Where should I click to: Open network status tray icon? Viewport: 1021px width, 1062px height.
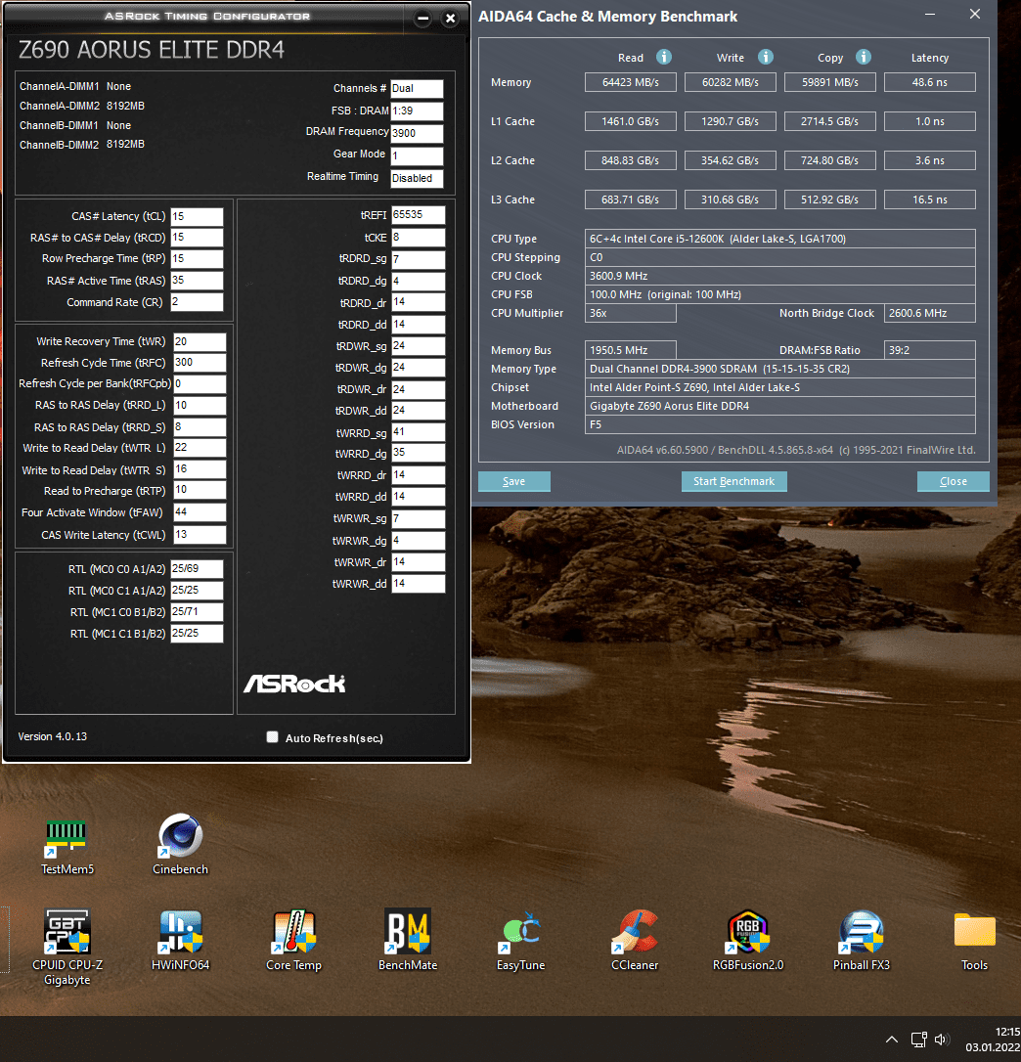[918, 1039]
